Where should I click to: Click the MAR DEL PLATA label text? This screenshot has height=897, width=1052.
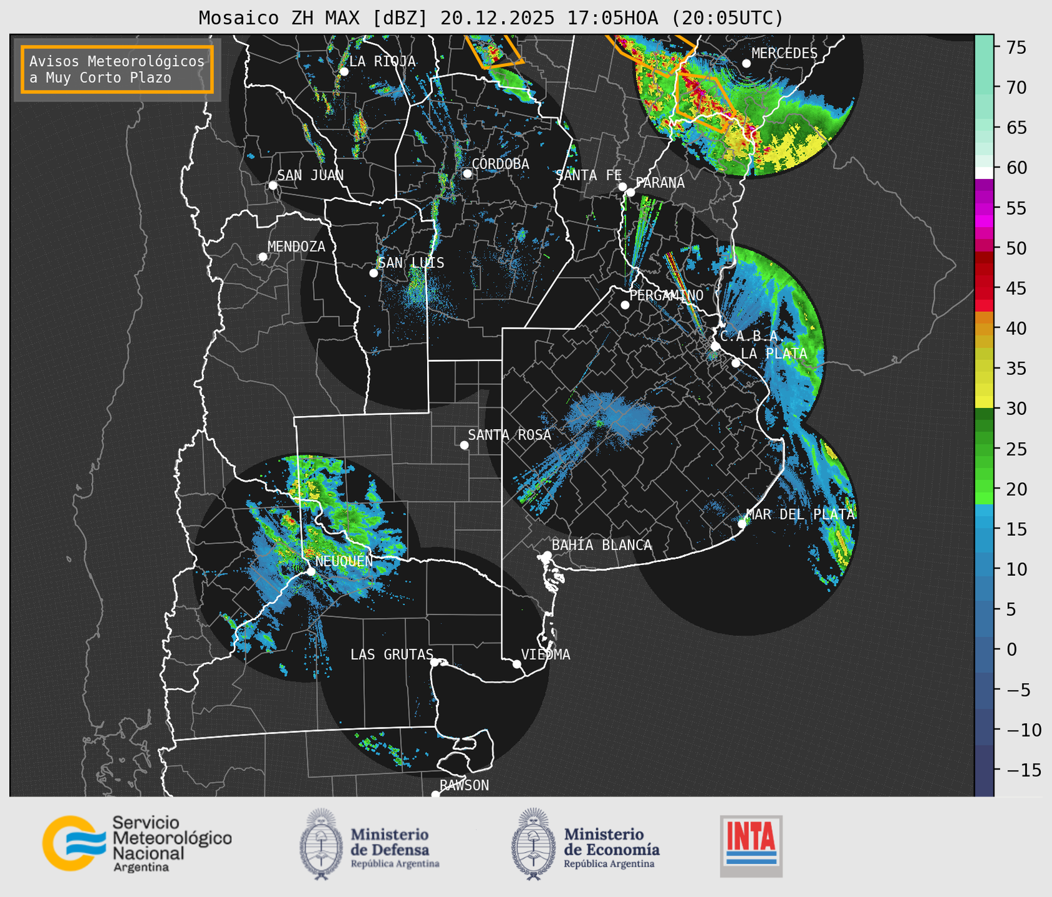click(800, 515)
